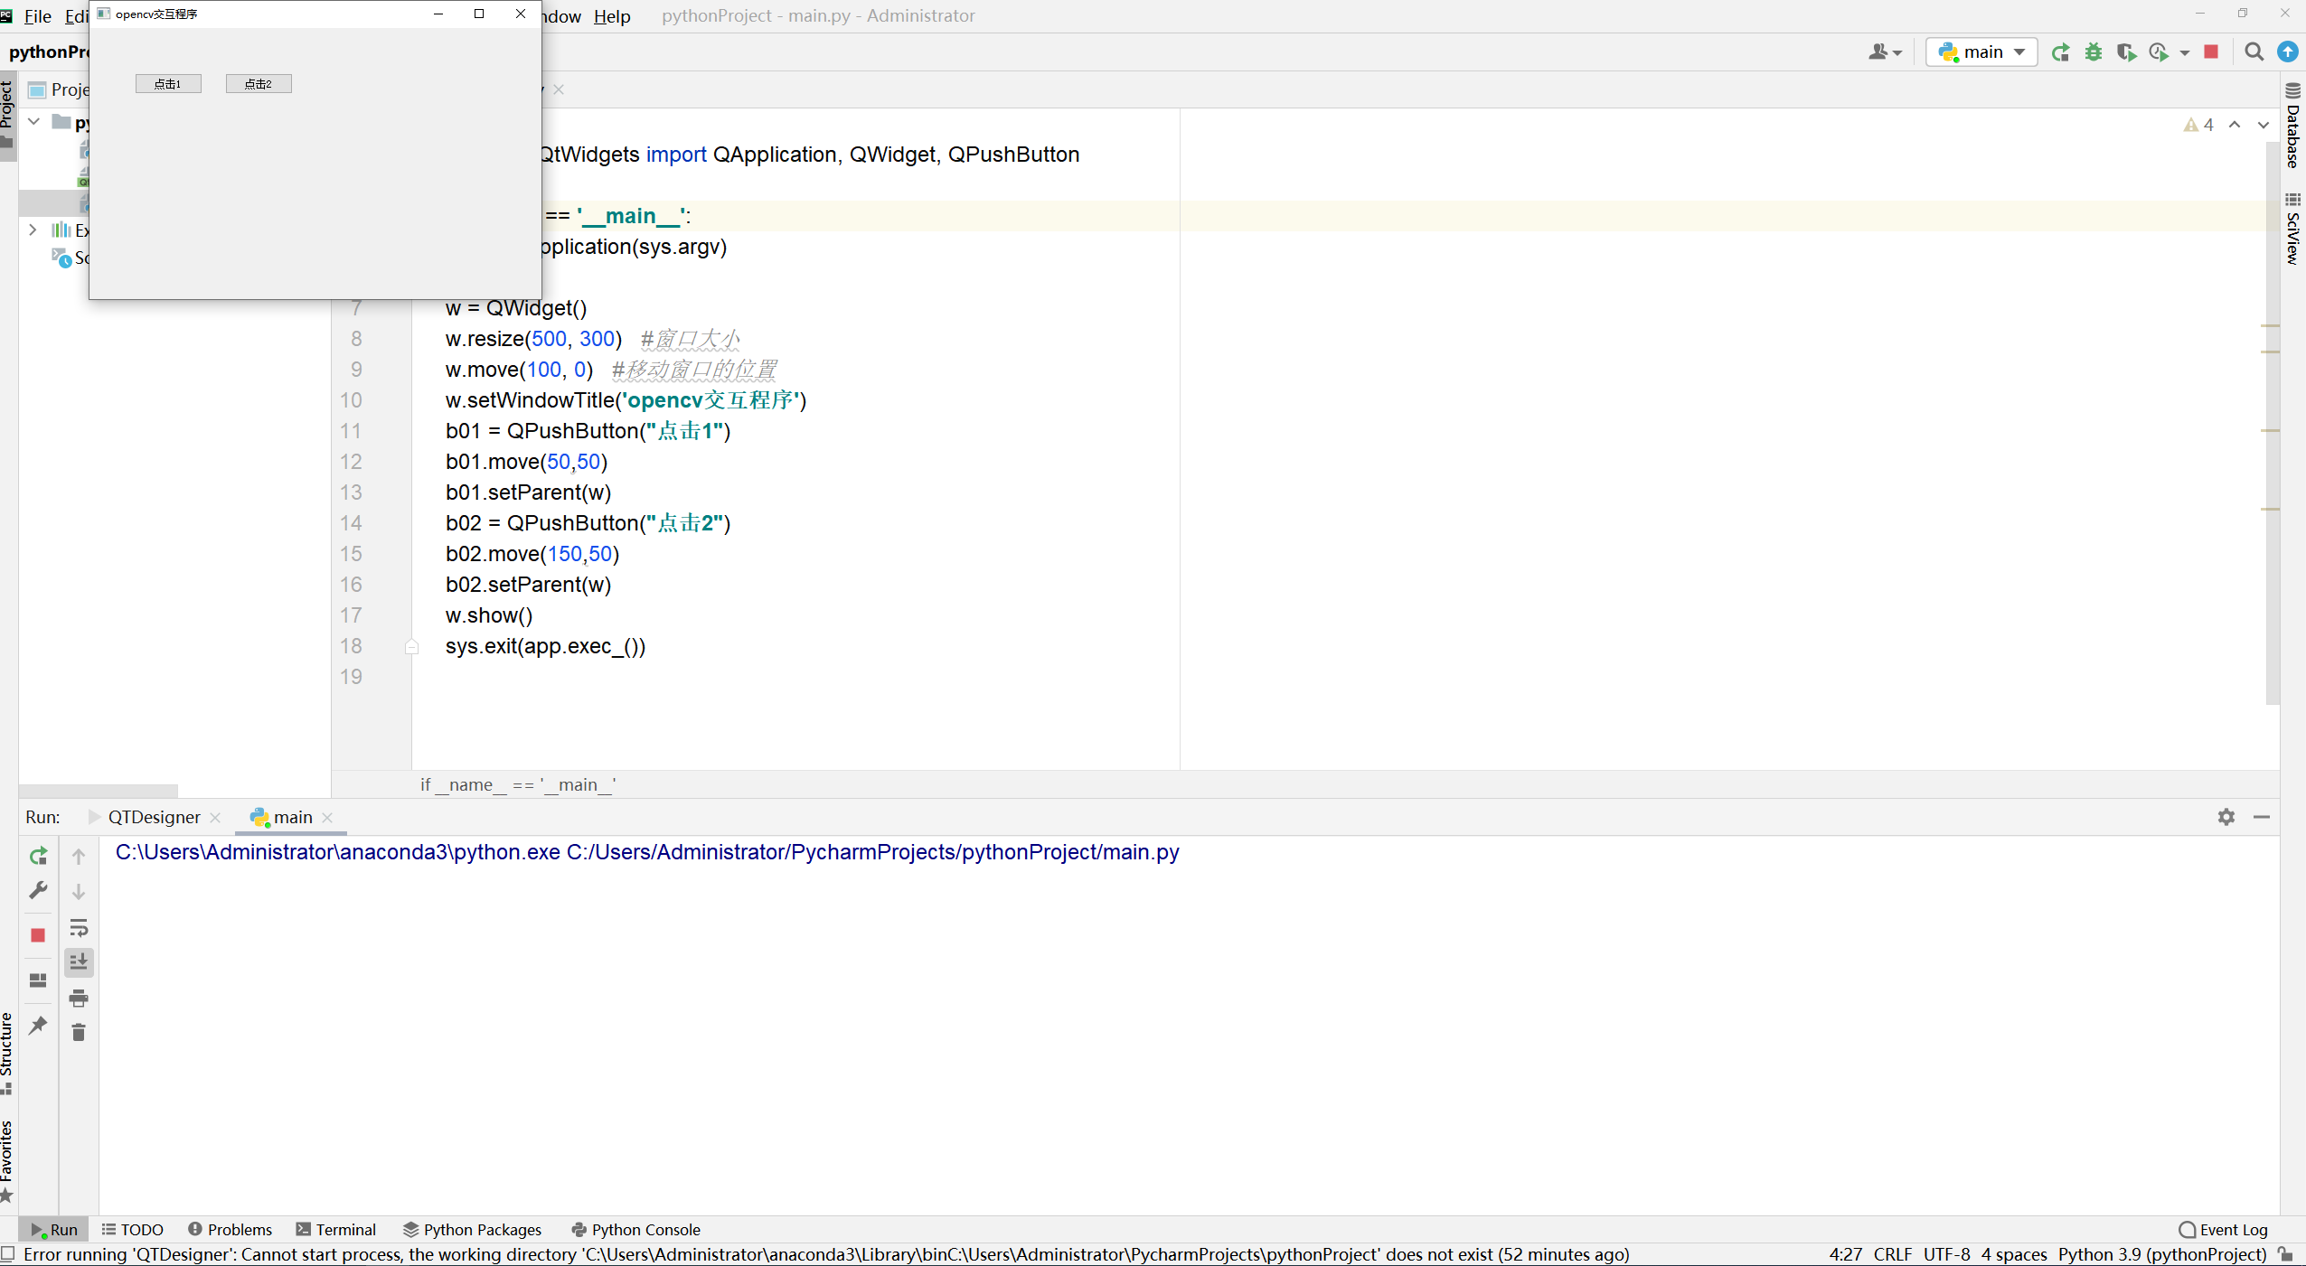
Task: Click the Run with Coverage icon
Action: click(x=2126, y=52)
